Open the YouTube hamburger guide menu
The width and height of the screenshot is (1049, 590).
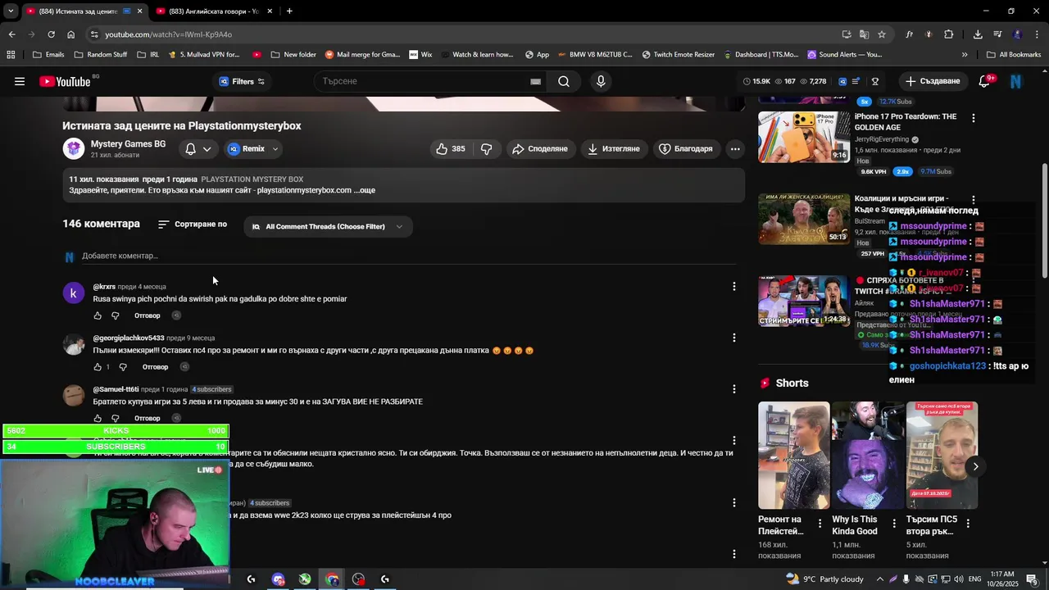[x=20, y=81]
